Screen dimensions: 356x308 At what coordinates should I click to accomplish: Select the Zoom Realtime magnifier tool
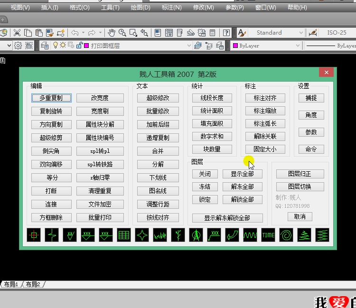tap(122, 33)
